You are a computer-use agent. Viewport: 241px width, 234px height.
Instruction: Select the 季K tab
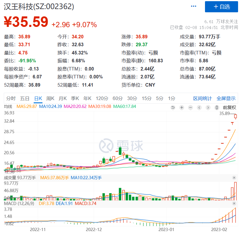click(75, 98)
